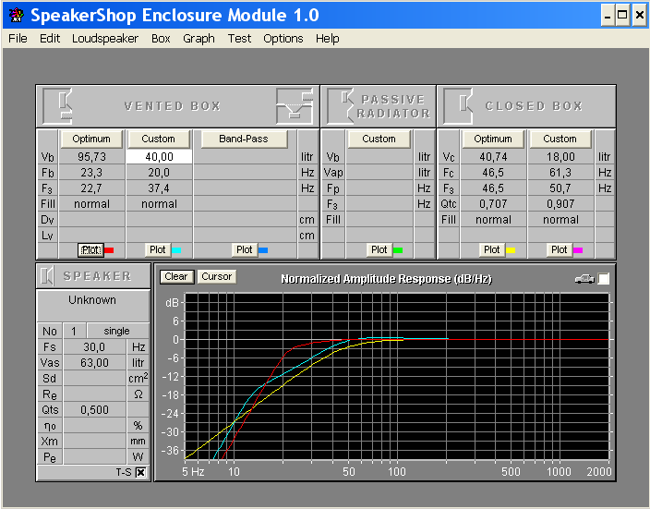Click the band-pass box diagram icon
This screenshot has height=509, width=650.
pyautogui.click(x=295, y=106)
